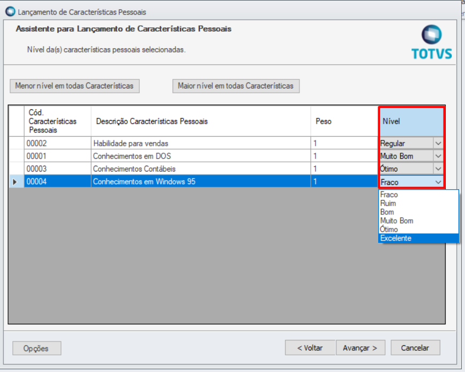This screenshot has width=465, height=372.
Task: Choose 'Ótimo' in the open dropdown list
Action: point(418,229)
